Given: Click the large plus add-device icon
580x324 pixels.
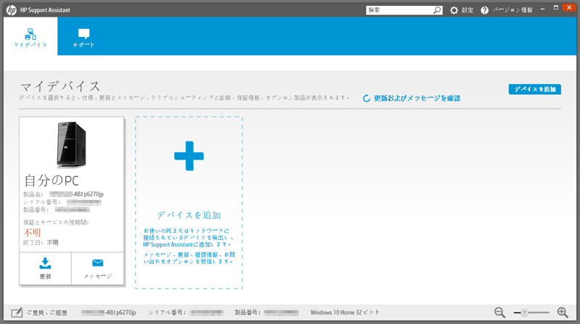Looking at the screenshot, I should [189, 156].
